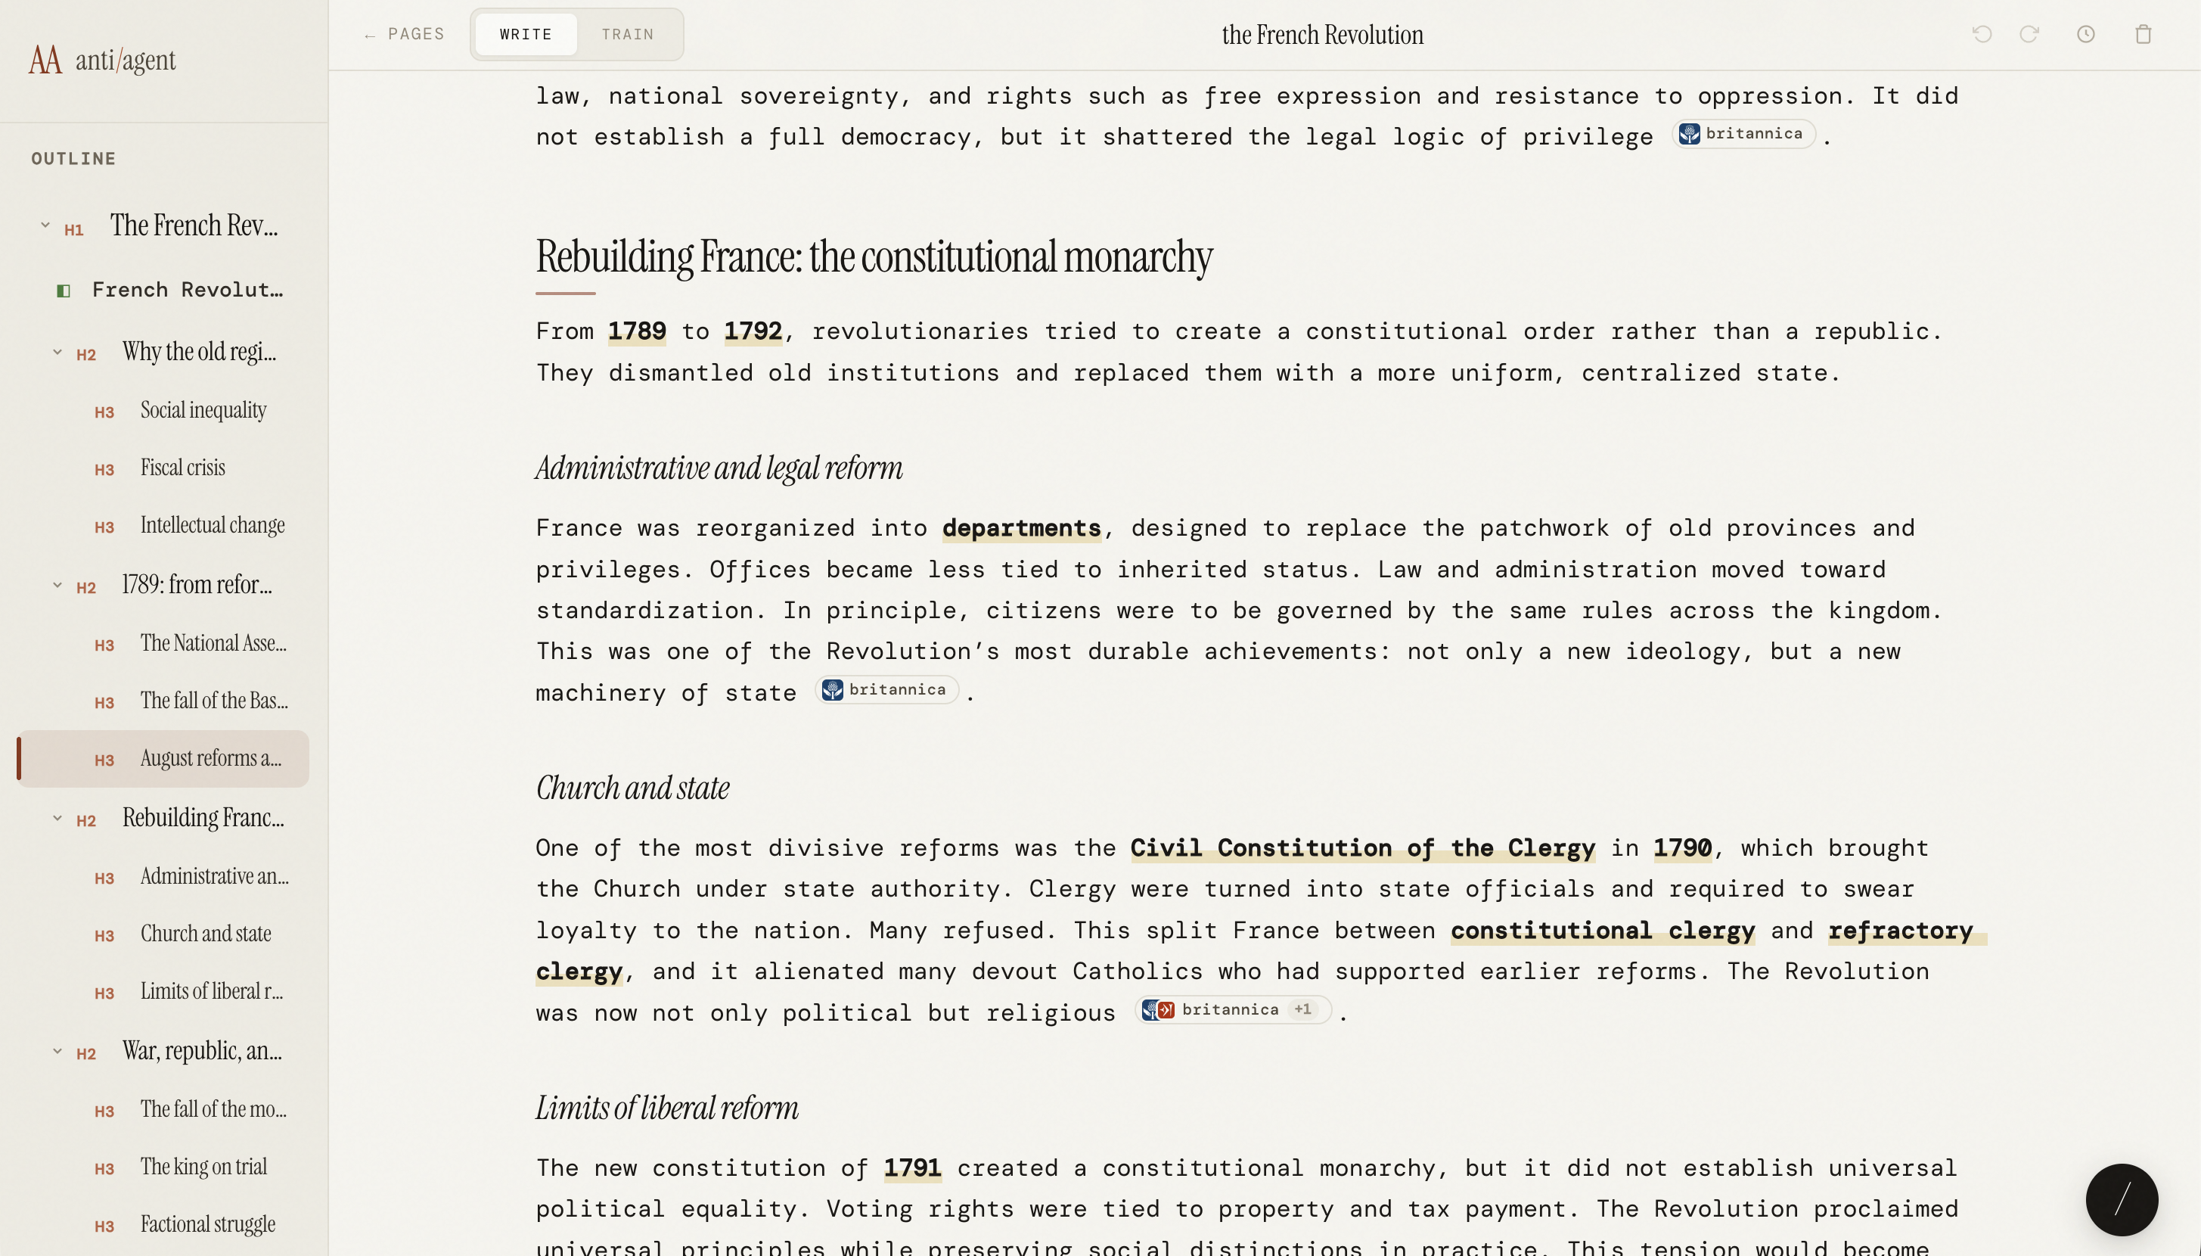2201x1256 pixels.
Task: Click the highlighted year 1792
Action: pyautogui.click(x=753, y=331)
